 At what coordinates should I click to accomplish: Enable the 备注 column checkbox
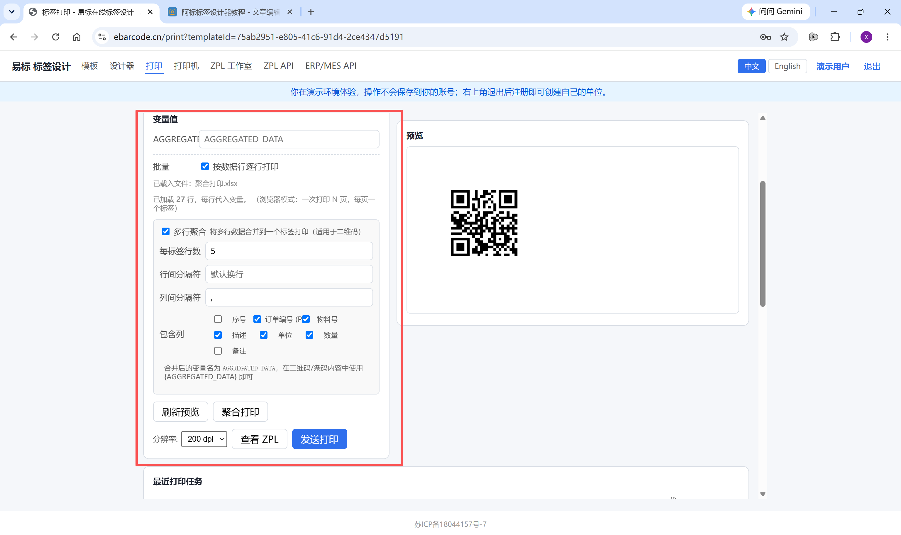click(218, 351)
